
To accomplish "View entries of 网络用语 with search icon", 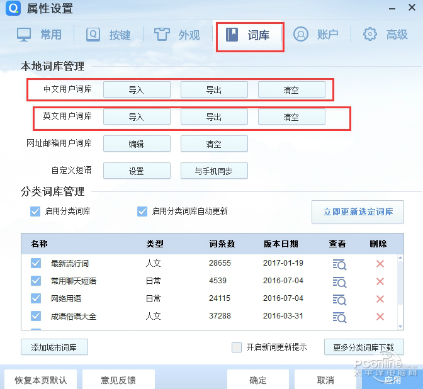I will click(339, 300).
